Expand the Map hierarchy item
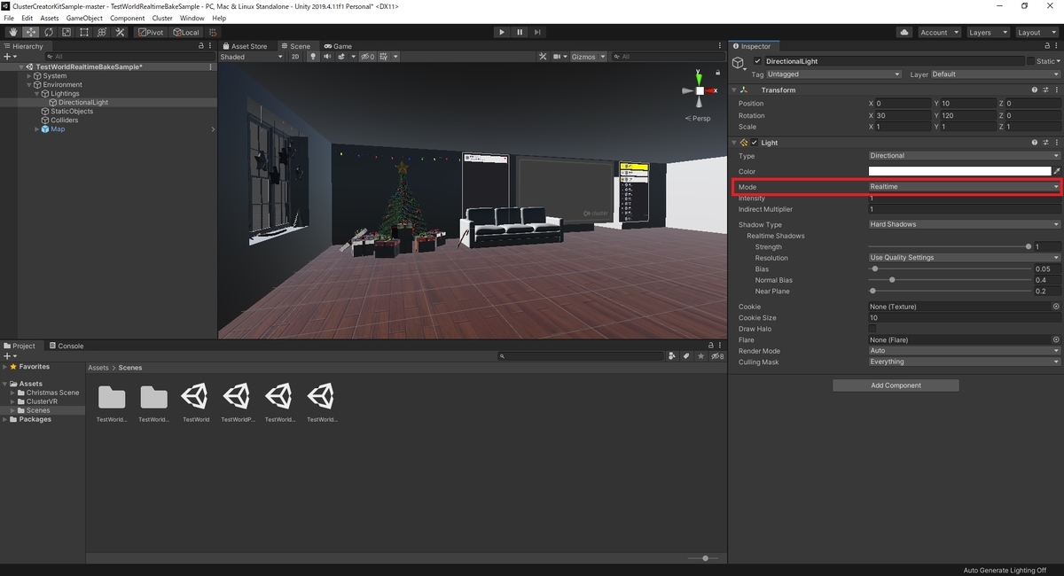Image resolution: width=1064 pixels, height=576 pixels. pyautogui.click(x=37, y=129)
